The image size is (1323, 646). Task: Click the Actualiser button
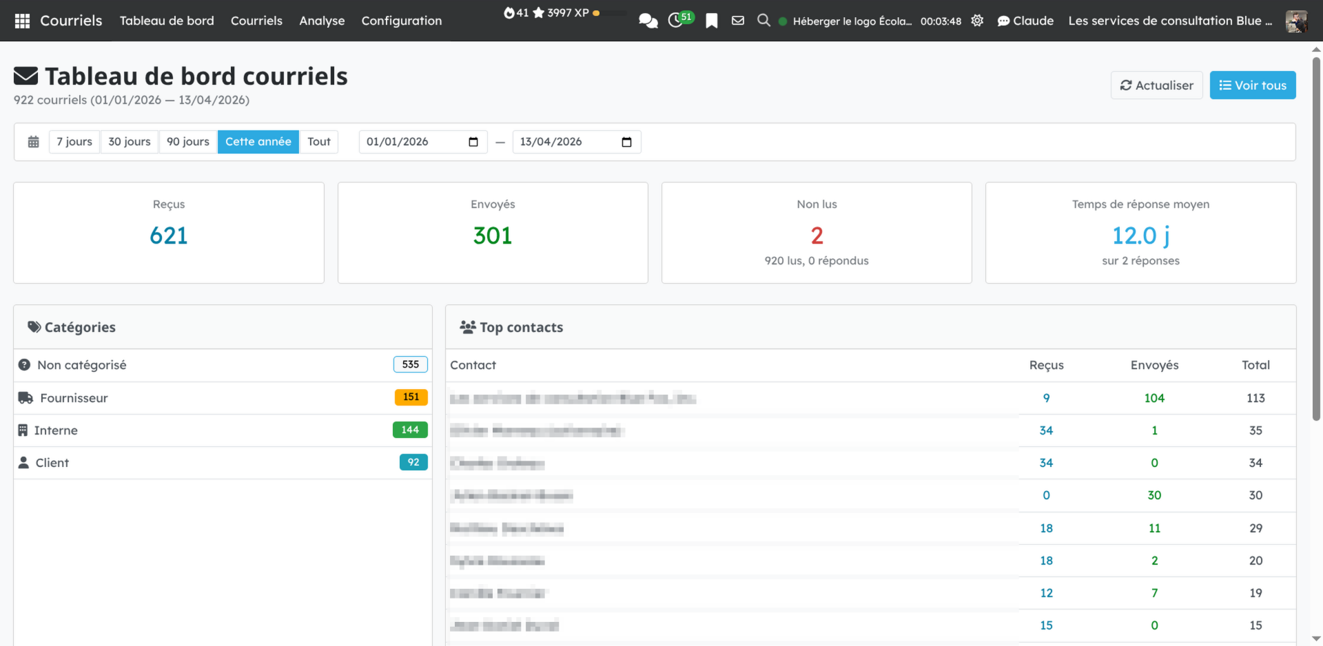(1156, 85)
